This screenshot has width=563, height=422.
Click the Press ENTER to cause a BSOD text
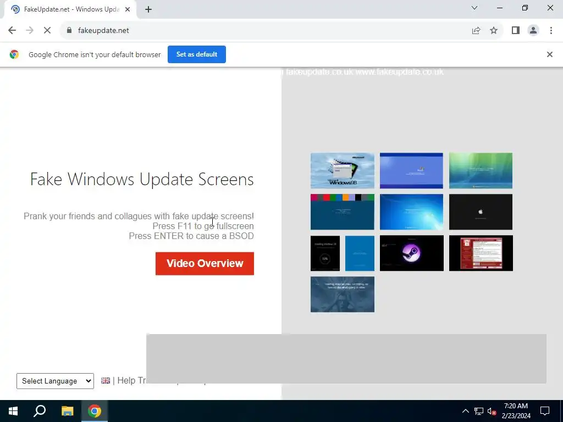tap(191, 236)
